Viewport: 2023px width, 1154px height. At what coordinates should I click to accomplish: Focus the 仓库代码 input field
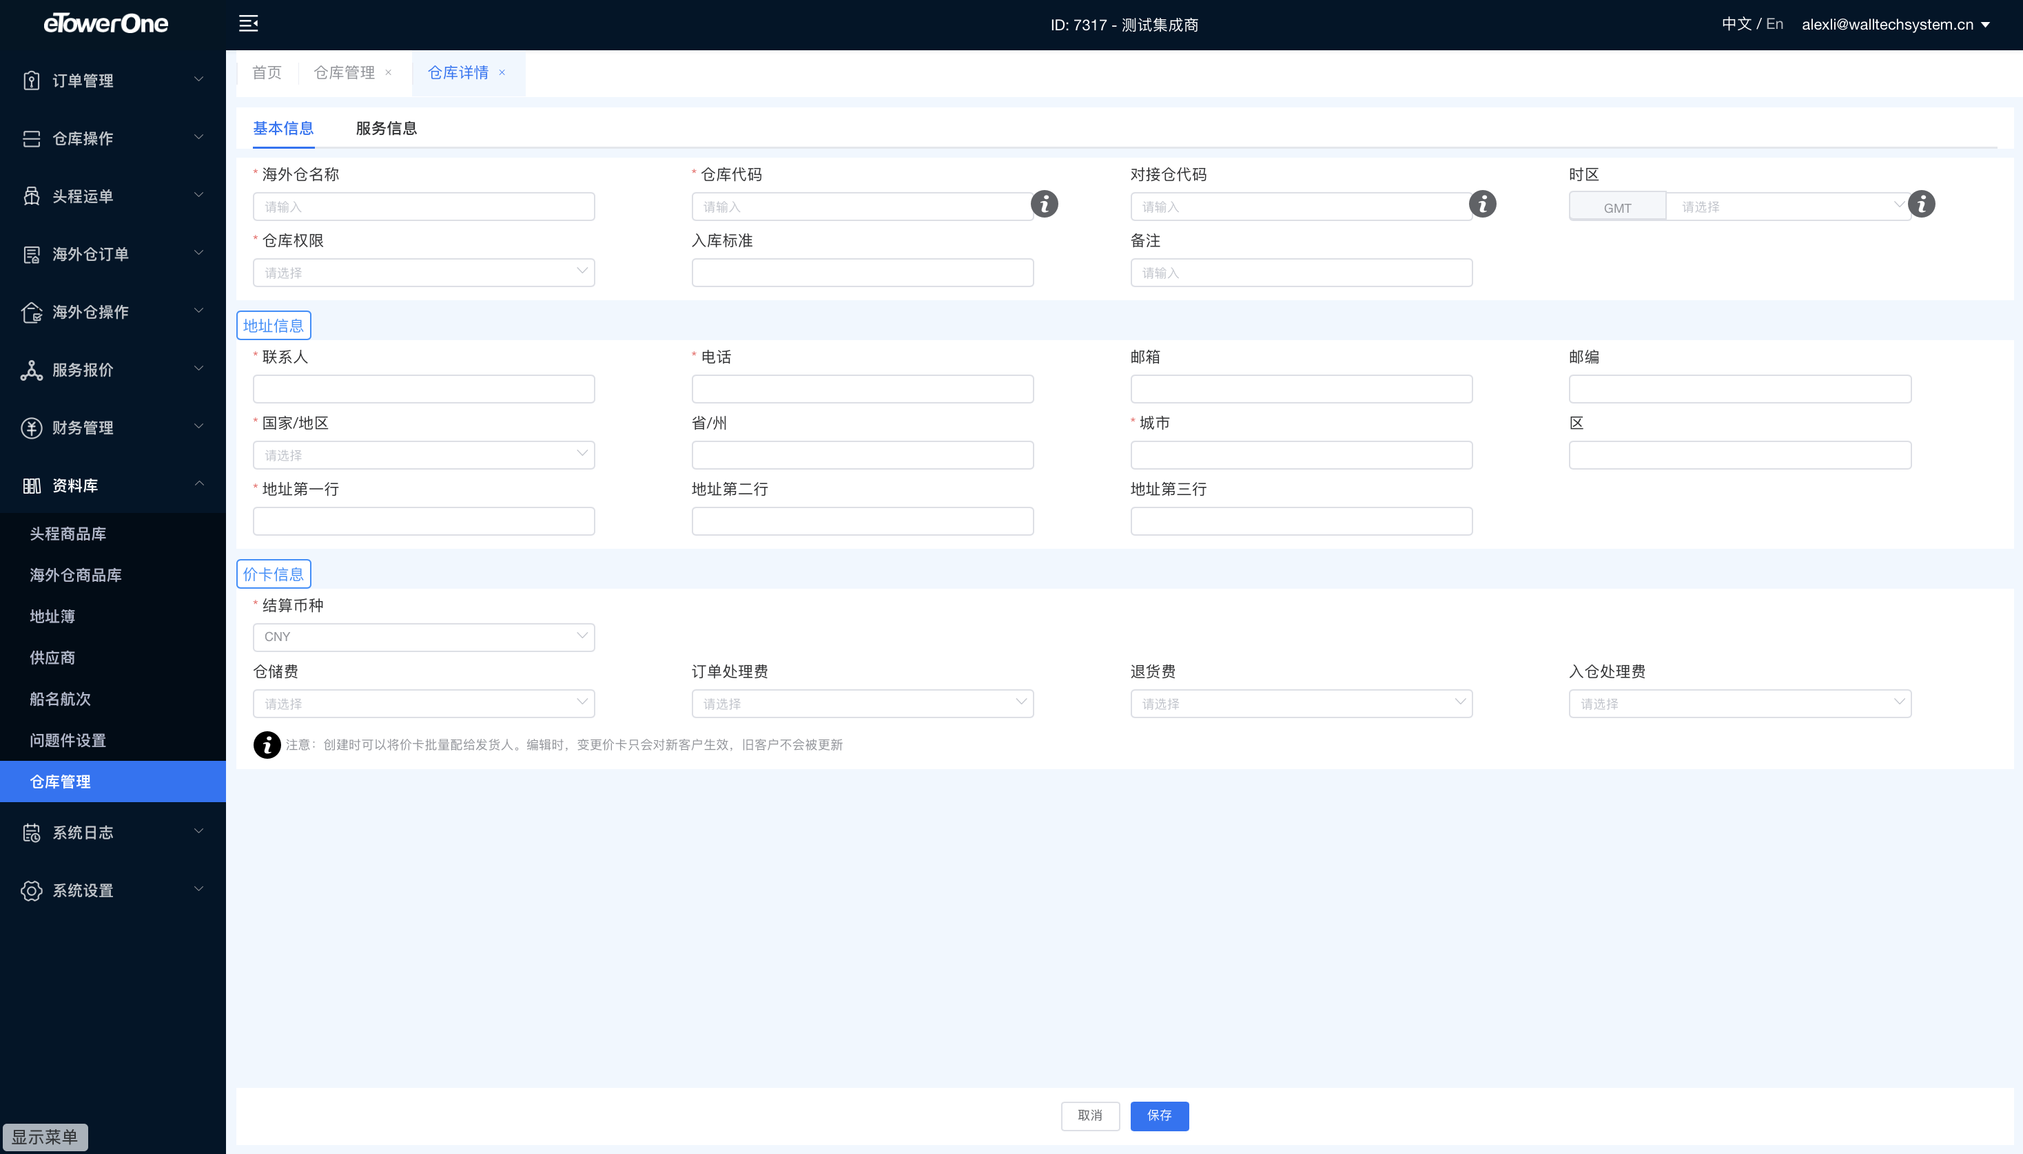pyautogui.click(x=863, y=207)
